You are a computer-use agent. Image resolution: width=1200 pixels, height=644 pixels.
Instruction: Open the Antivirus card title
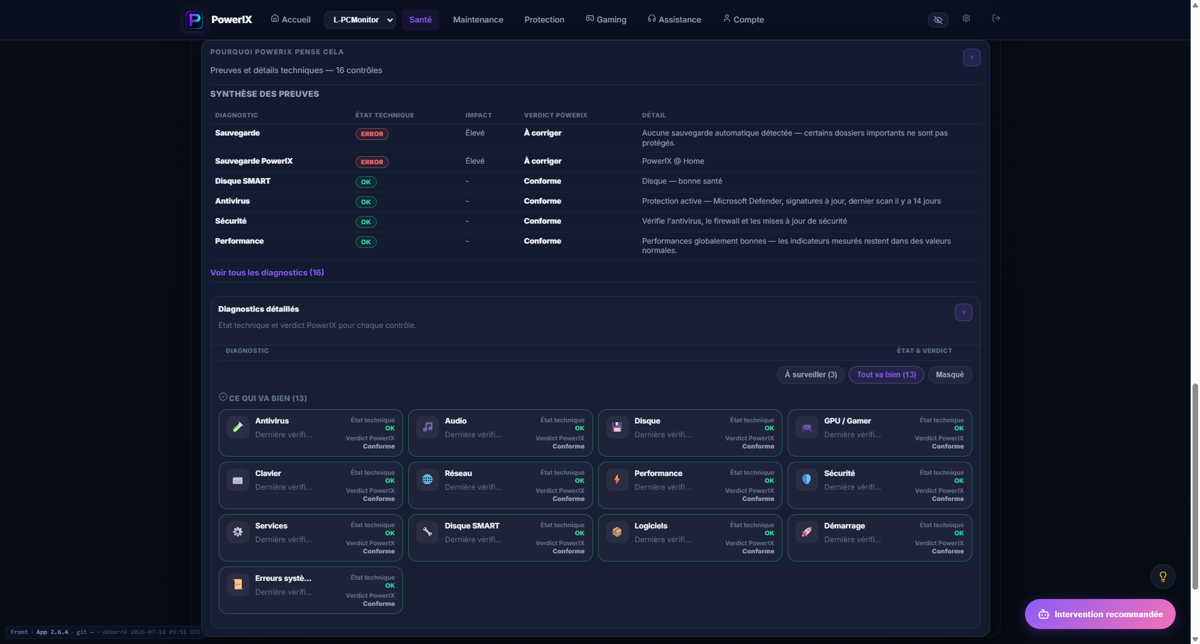[272, 421]
